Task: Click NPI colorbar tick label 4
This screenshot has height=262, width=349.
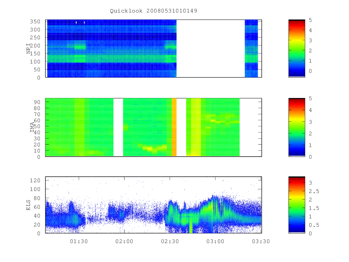Action: [x=310, y=30]
